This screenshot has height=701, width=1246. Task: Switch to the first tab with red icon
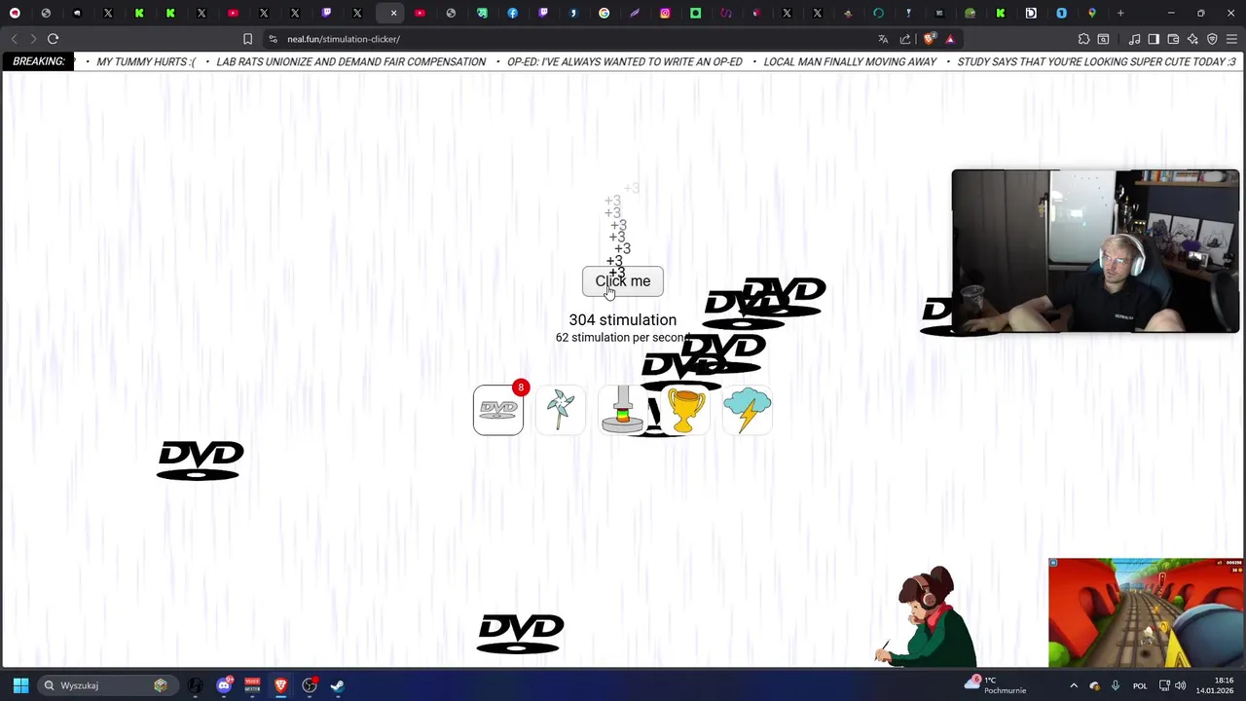click(15, 14)
